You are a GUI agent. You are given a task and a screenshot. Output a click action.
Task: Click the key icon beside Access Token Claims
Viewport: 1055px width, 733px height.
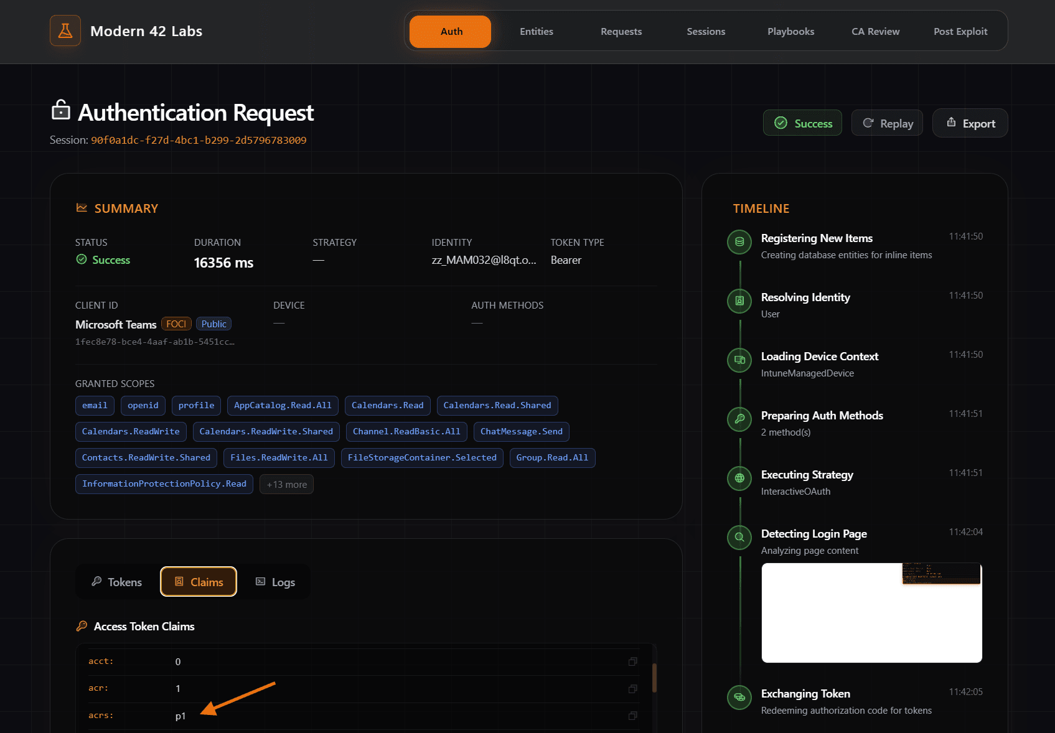(82, 626)
